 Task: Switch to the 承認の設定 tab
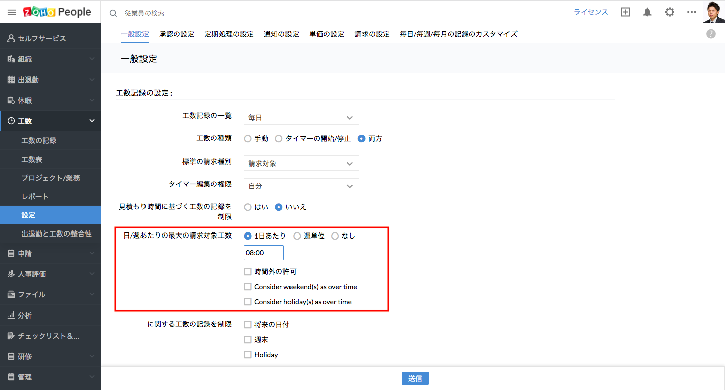point(176,34)
